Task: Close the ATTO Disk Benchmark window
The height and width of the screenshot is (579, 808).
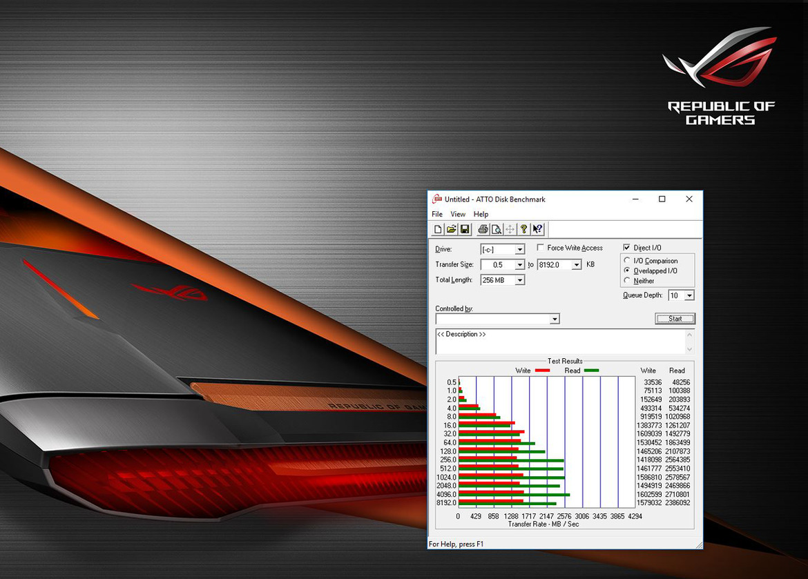Action: [x=689, y=199]
